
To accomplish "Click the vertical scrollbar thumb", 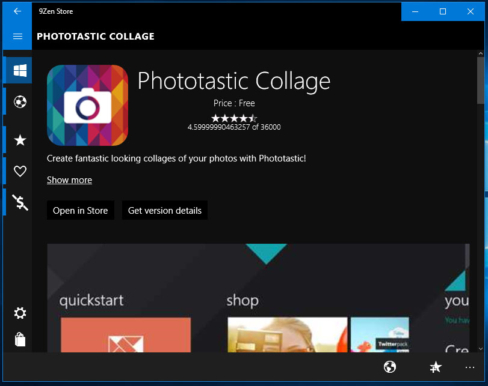I will coord(481,80).
